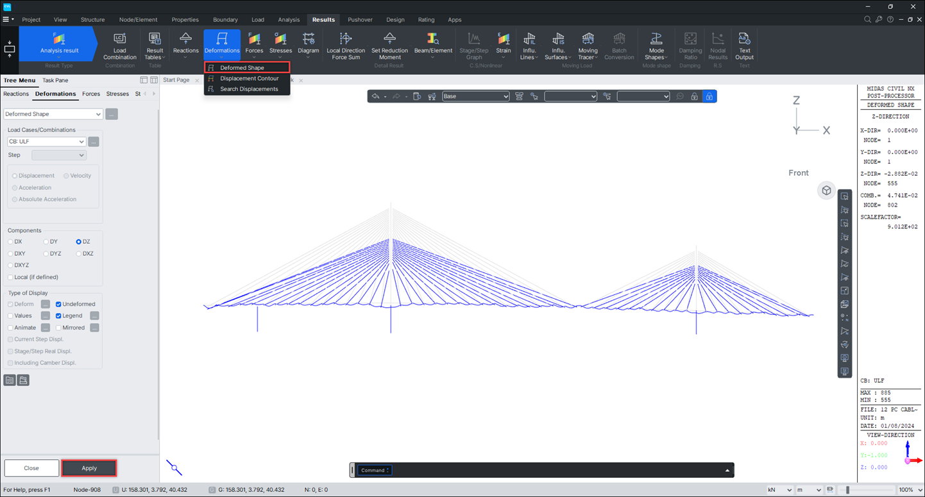Select the DX component radio button

pyautogui.click(x=11, y=242)
